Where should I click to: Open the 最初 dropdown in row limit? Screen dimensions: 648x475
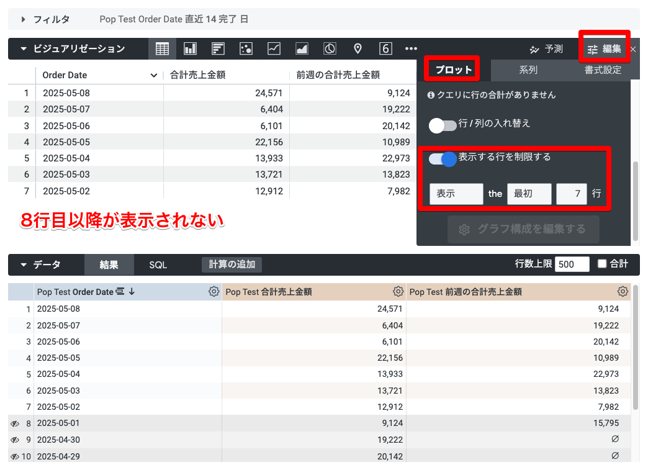click(x=529, y=194)
